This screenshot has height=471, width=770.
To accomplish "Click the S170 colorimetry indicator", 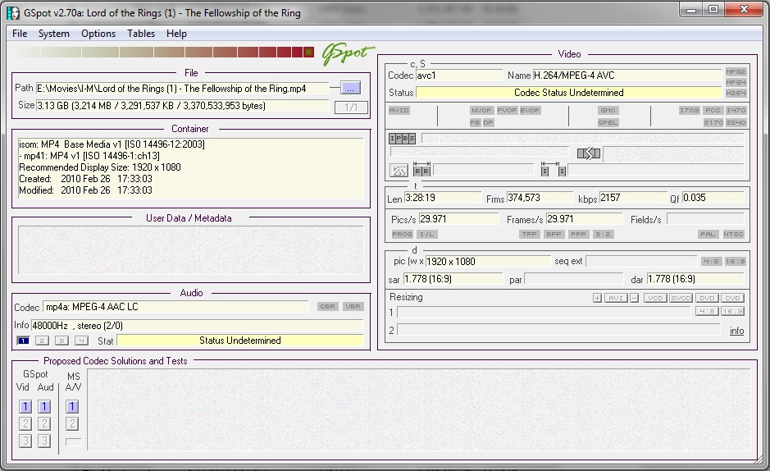I will click(x=713, y=122).
